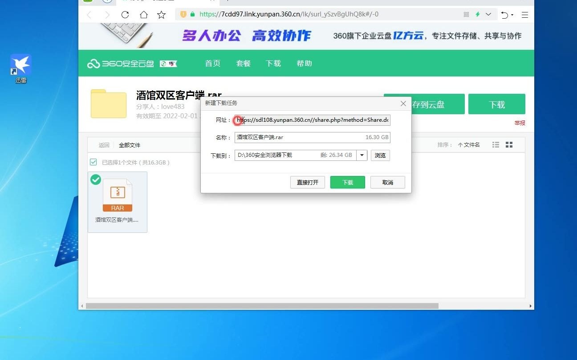This screenshot has width=577, height=360.
Task: Toggle the select-all checkbox beside 已选择1个文件
Action: tap(93, 162)
